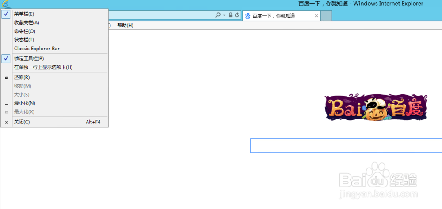This screenshot has height=209, width=442.
Task: Enable 收藏夹栏(A) in context menu
Action: (x=54, y=22)
